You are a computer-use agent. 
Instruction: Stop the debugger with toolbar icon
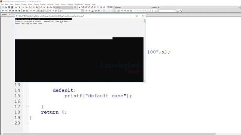(104, 7)
